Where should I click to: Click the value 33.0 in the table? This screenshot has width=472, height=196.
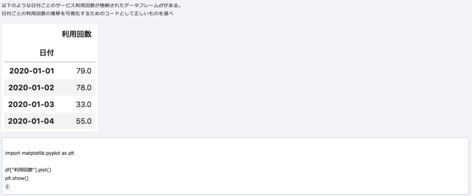click(x=84, y=105)
